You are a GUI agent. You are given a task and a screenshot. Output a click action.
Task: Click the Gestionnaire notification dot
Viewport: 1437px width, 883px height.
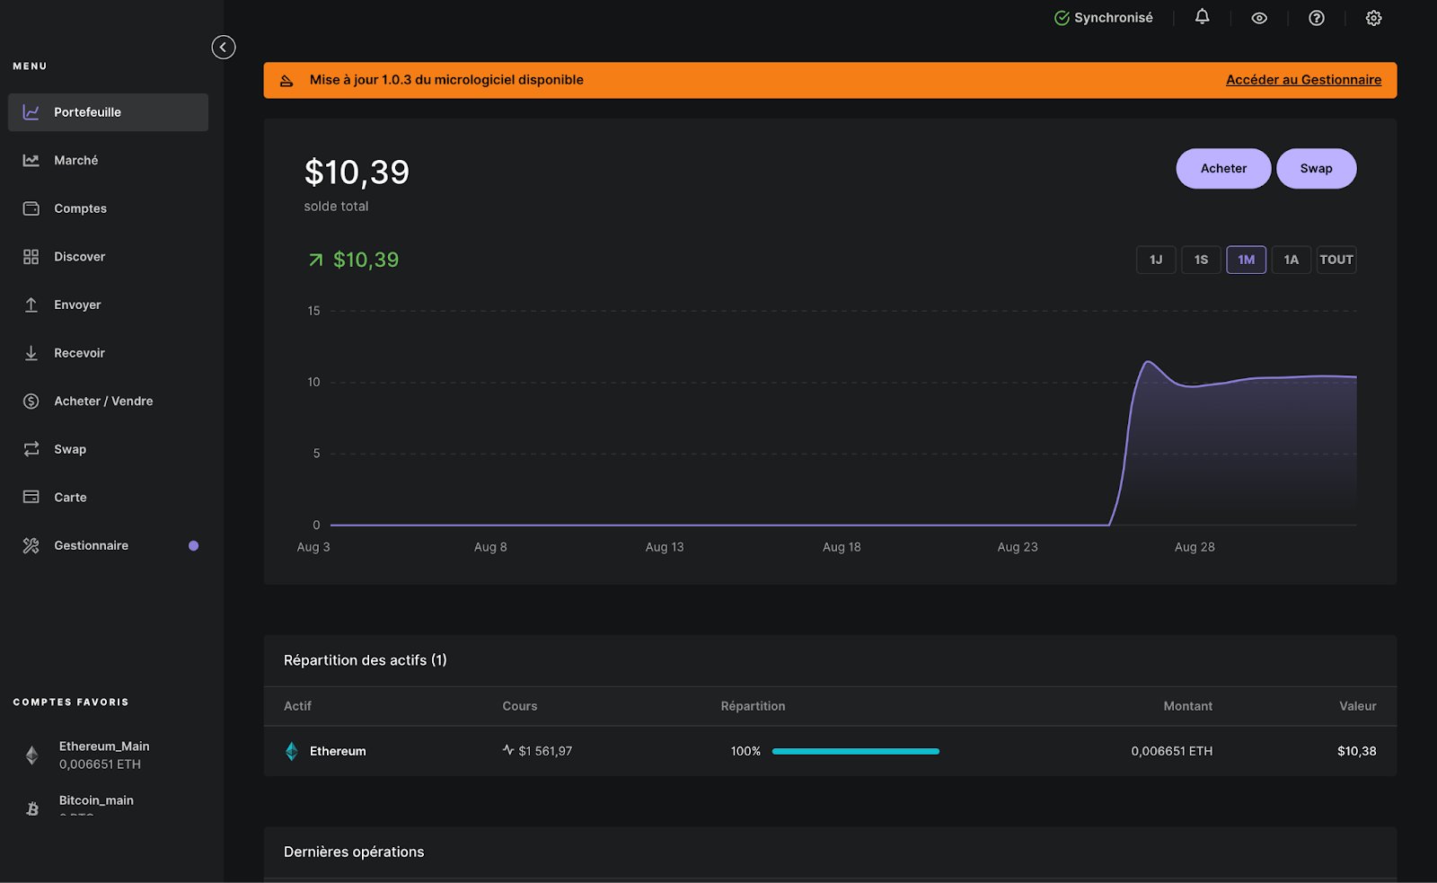tap(193, 545)
